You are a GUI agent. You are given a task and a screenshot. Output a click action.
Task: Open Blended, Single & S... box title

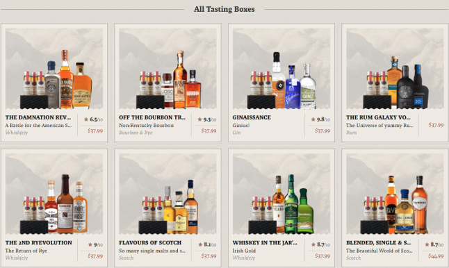[x=378, y=243]
